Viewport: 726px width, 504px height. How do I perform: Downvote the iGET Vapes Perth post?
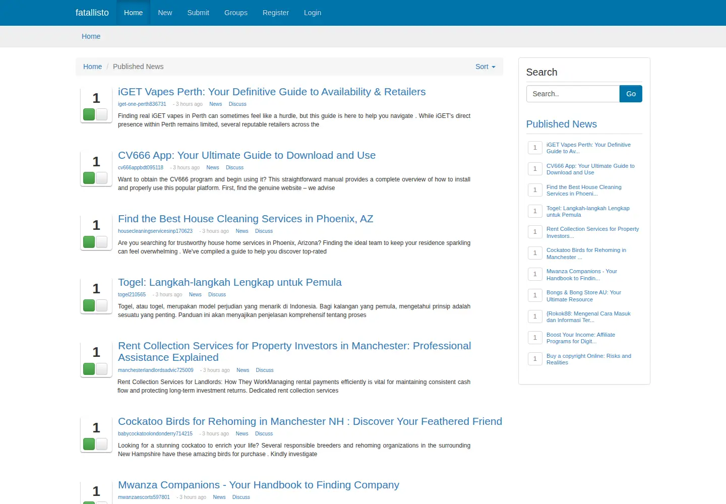101,114
